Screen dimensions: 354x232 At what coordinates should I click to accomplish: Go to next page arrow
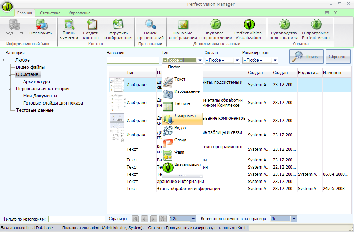(x=153, y=219)
